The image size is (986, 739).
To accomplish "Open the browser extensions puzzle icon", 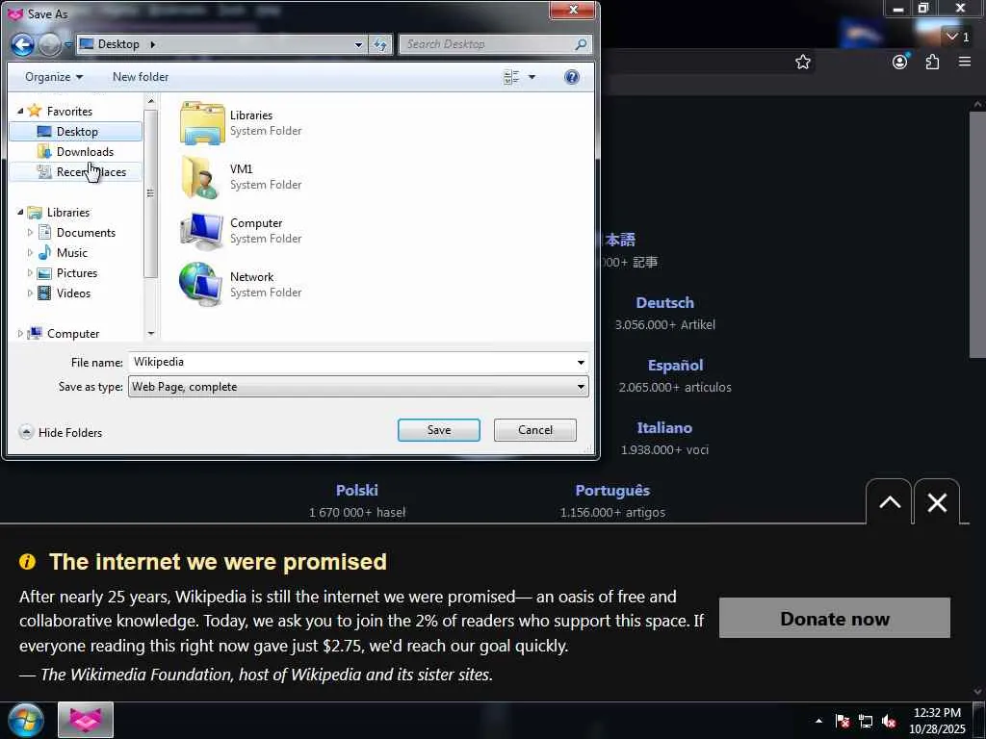I will (932, 62).
